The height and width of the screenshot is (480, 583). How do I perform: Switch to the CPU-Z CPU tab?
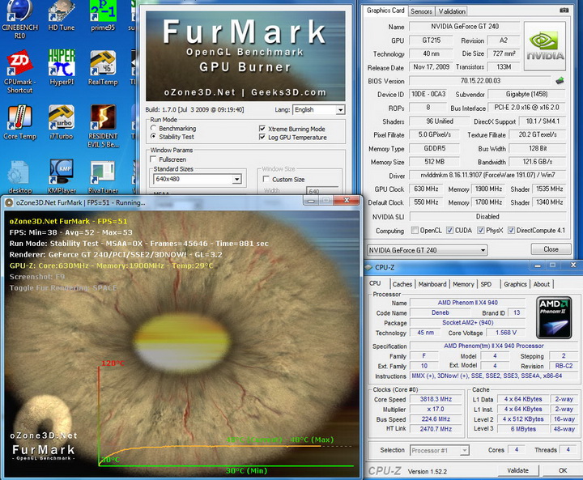(375, 283)
